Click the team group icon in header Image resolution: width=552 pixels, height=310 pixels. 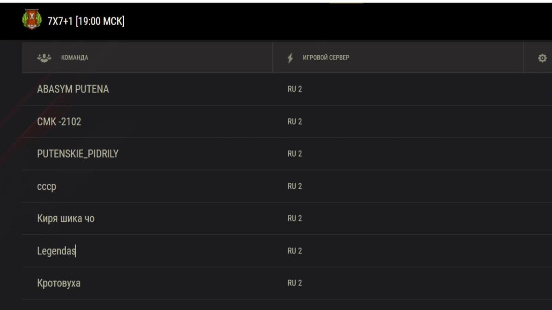44,58
